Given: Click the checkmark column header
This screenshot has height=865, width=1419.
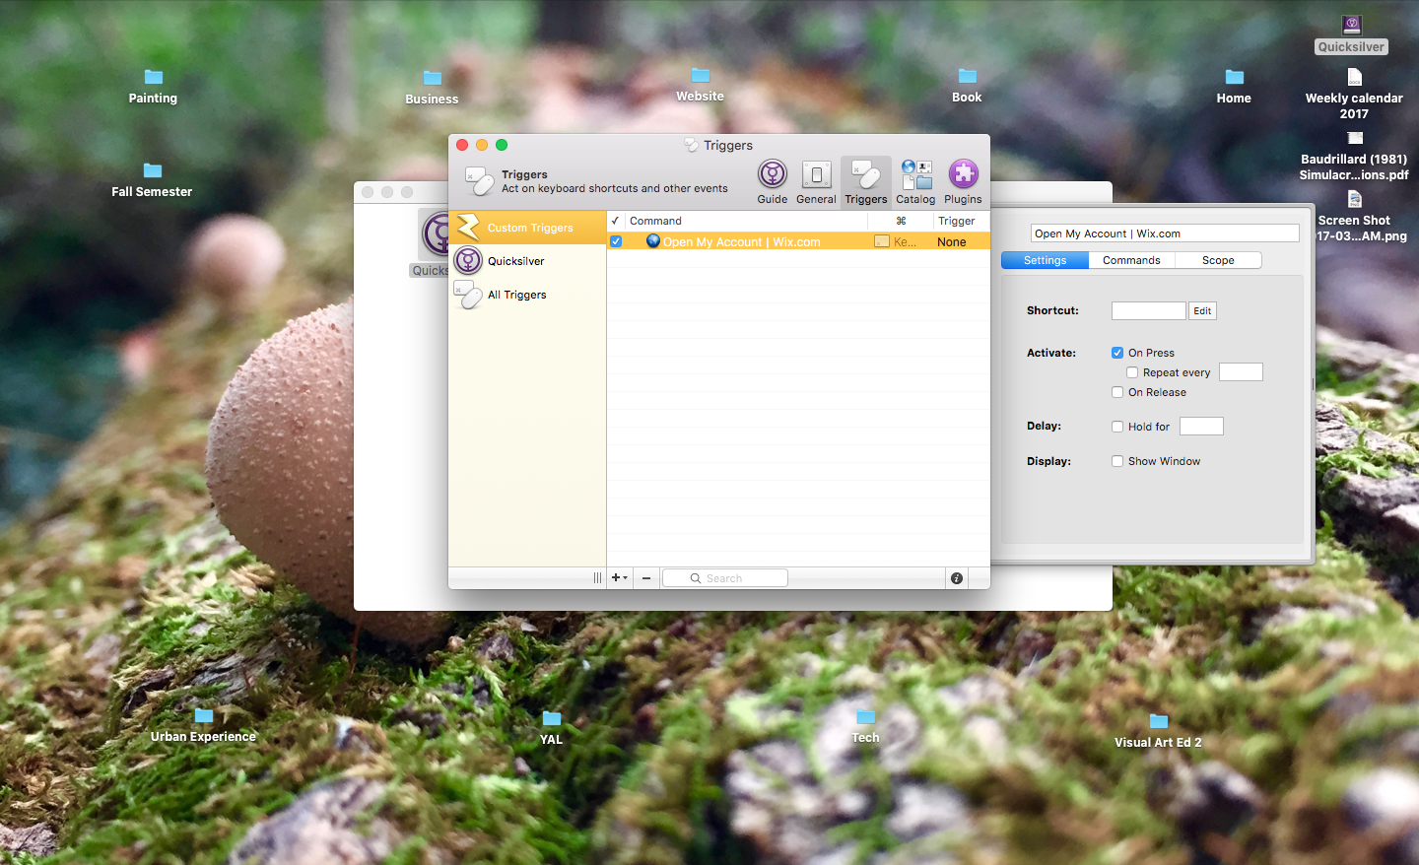Looking at the screenshot, I should (x=615, y=221).
